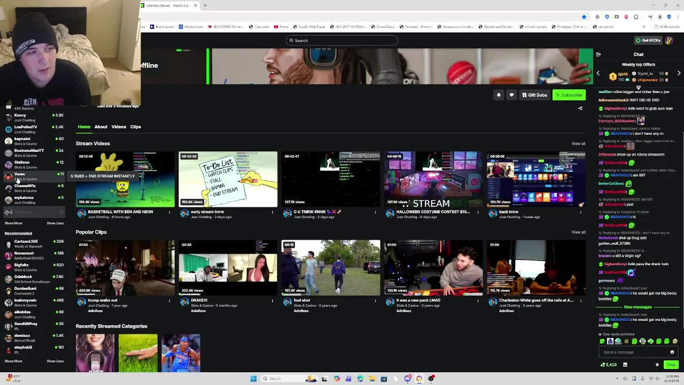
Task: Click the notification bell icon on channel
Action: click(499, 95)
